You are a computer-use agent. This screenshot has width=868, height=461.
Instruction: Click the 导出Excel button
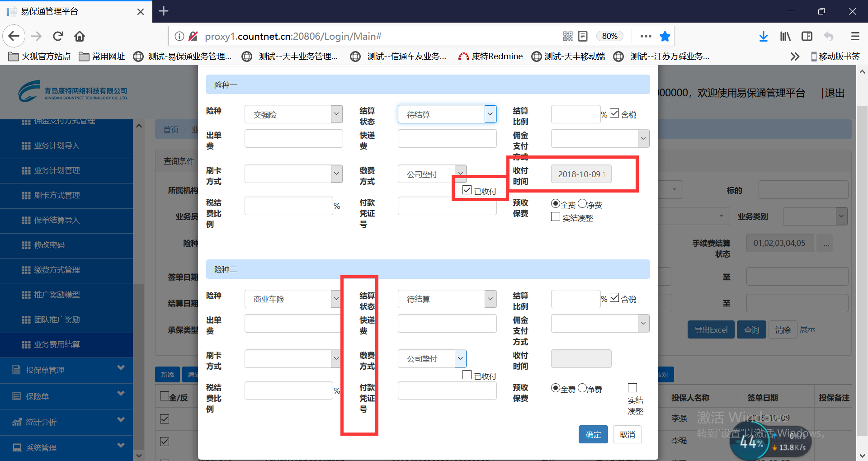click(x=711, y=330)
